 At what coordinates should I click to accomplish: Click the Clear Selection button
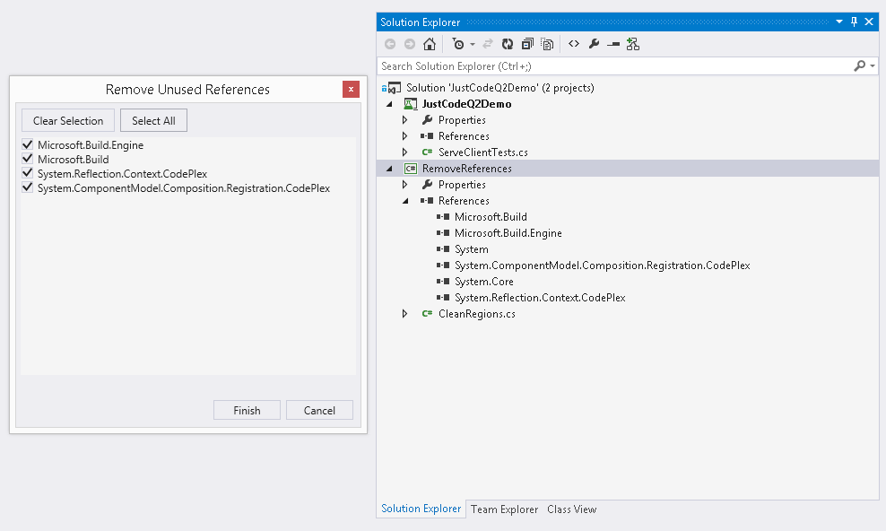pyautogui.click(x=68, y=120)
